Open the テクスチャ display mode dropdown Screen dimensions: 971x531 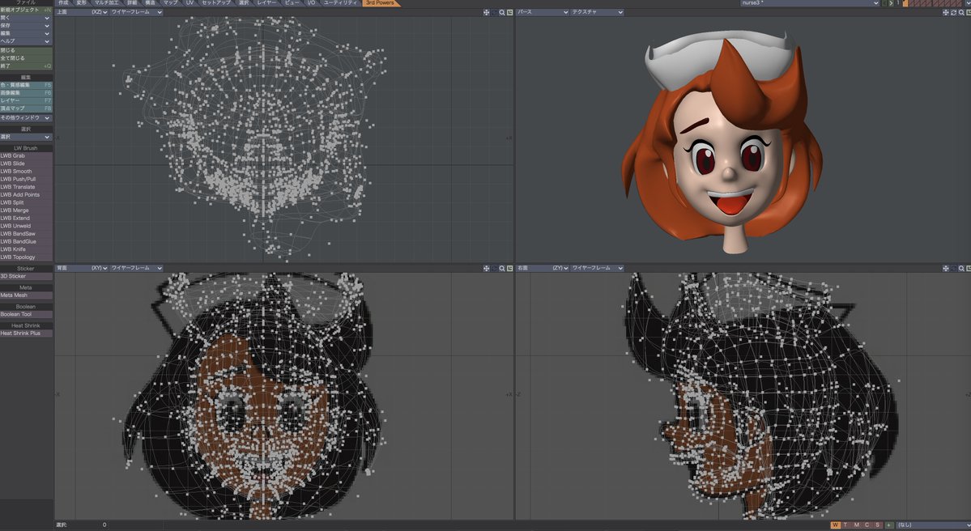596,12
